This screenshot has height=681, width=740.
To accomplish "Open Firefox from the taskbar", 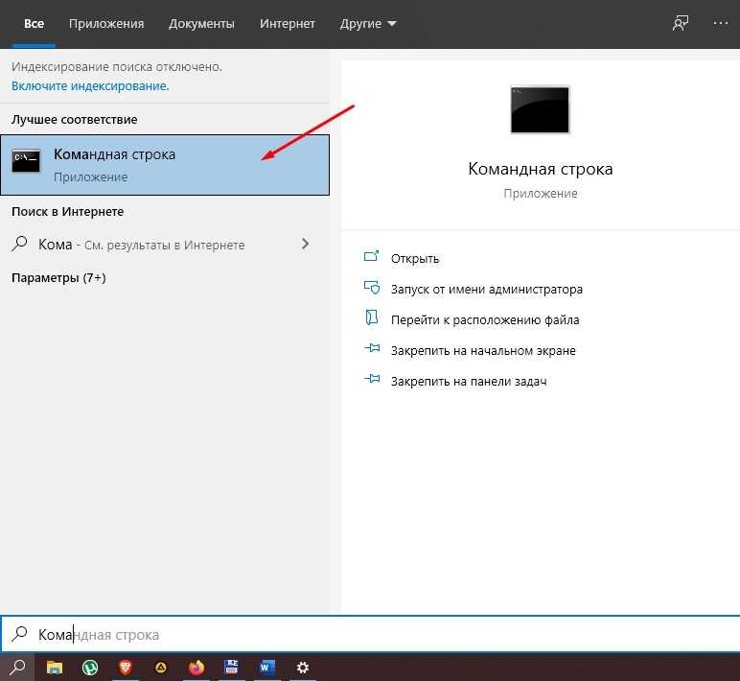I will [x=197, y=668].
